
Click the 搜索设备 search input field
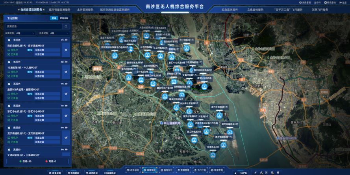(33, 26)
